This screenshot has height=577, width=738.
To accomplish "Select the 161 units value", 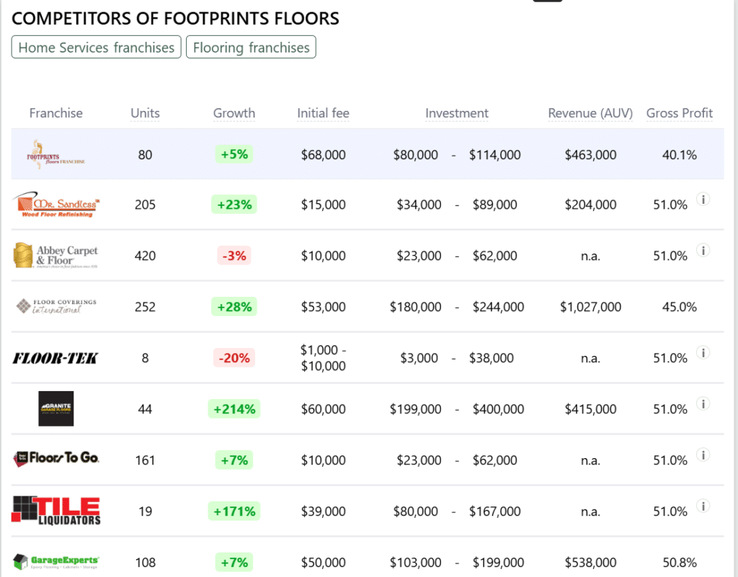I will (x=145, y=460).
